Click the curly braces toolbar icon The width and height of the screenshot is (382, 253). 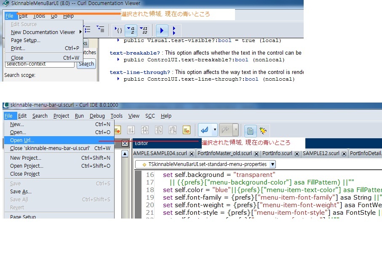pos(118,30)
